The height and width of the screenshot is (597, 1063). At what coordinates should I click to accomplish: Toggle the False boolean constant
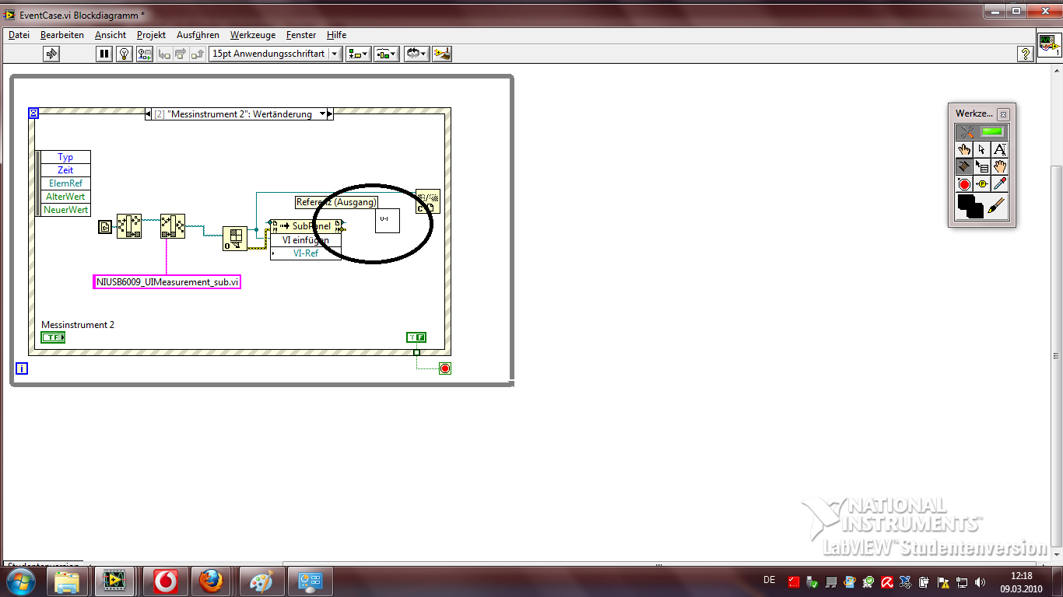tap(416, 337)
